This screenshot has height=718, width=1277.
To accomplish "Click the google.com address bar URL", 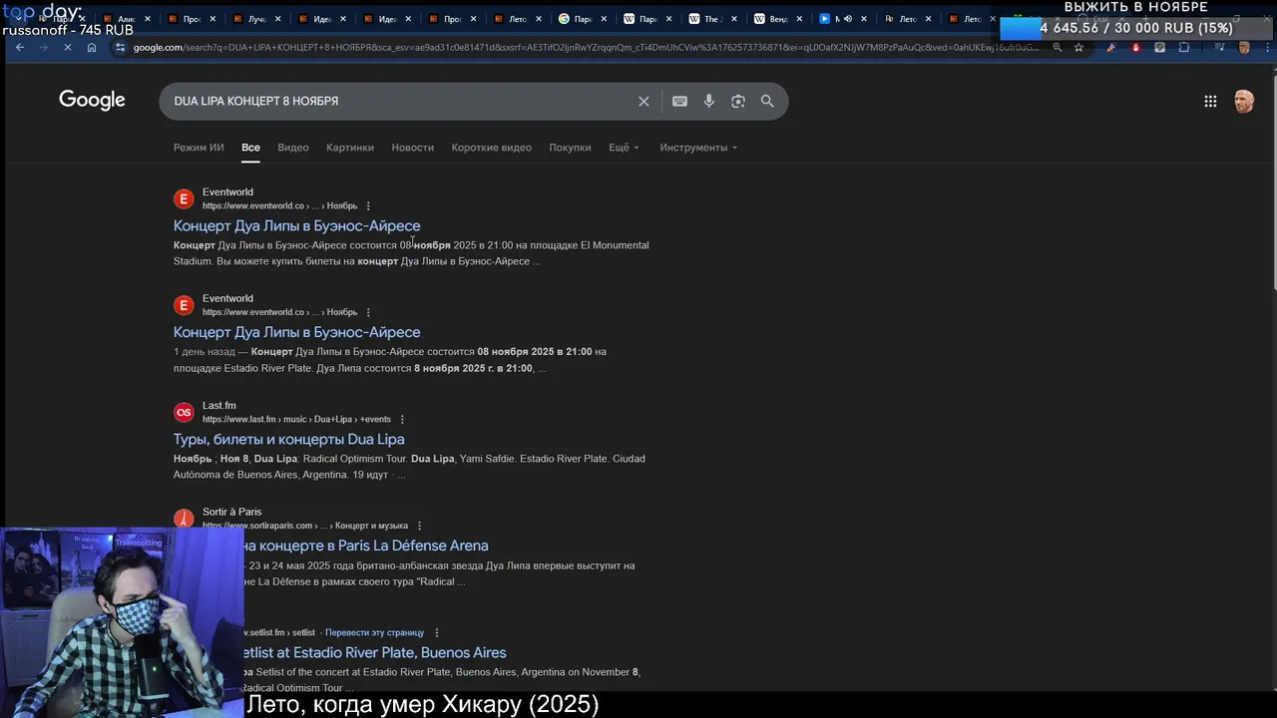I will [586, 47].
